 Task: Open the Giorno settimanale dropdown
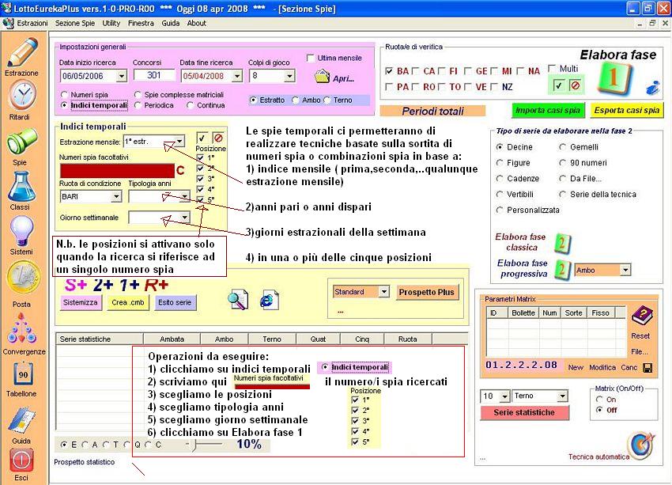(x=184, y=217)
